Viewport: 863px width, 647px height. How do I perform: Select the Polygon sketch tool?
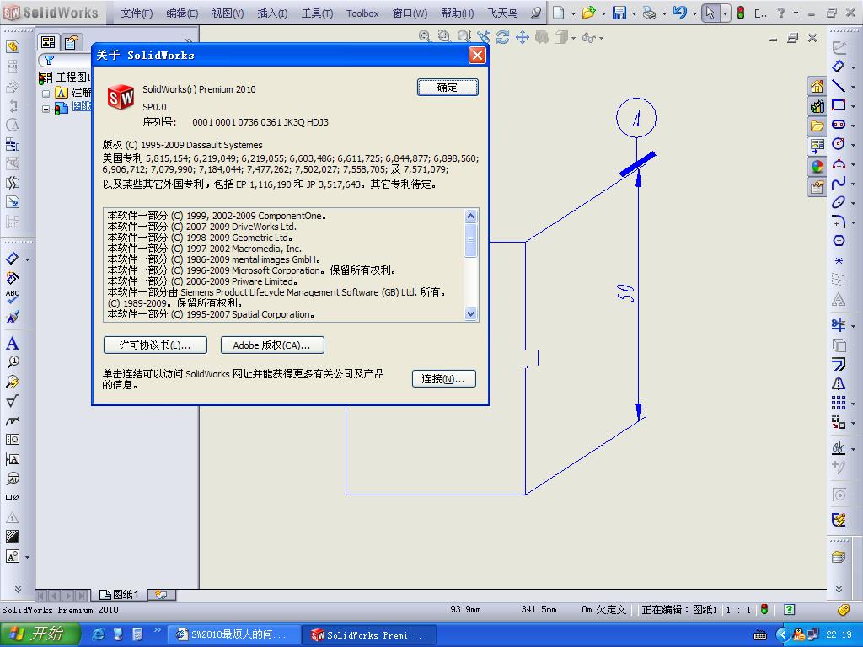[x=839, y=241]
